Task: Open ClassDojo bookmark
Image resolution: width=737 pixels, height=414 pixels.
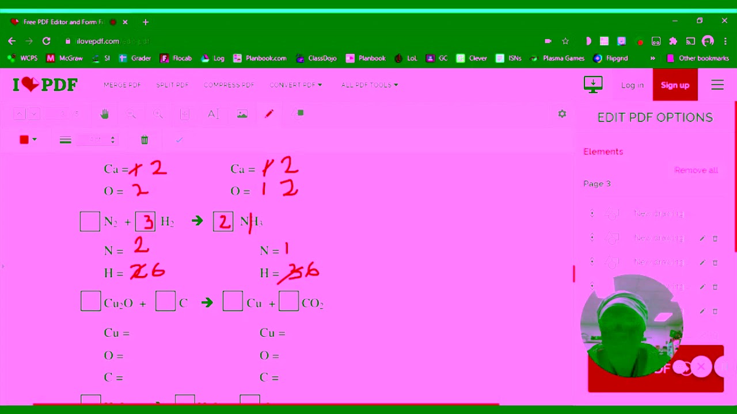Action: tap(316, 58)
